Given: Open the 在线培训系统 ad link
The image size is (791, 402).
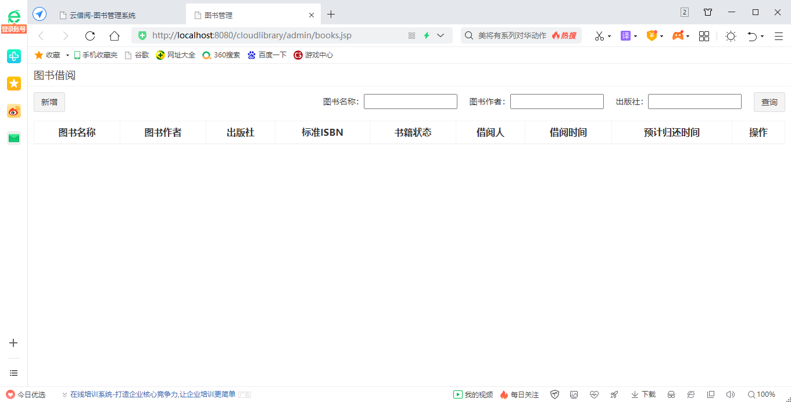Looking at the screenshot, I should point(153,394).
